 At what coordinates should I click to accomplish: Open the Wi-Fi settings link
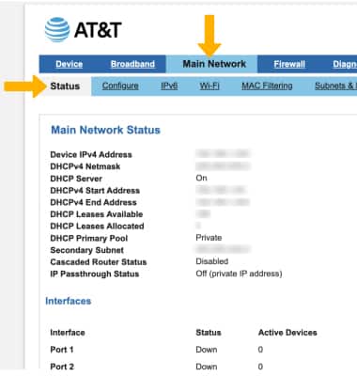click(x=210, y=86)
